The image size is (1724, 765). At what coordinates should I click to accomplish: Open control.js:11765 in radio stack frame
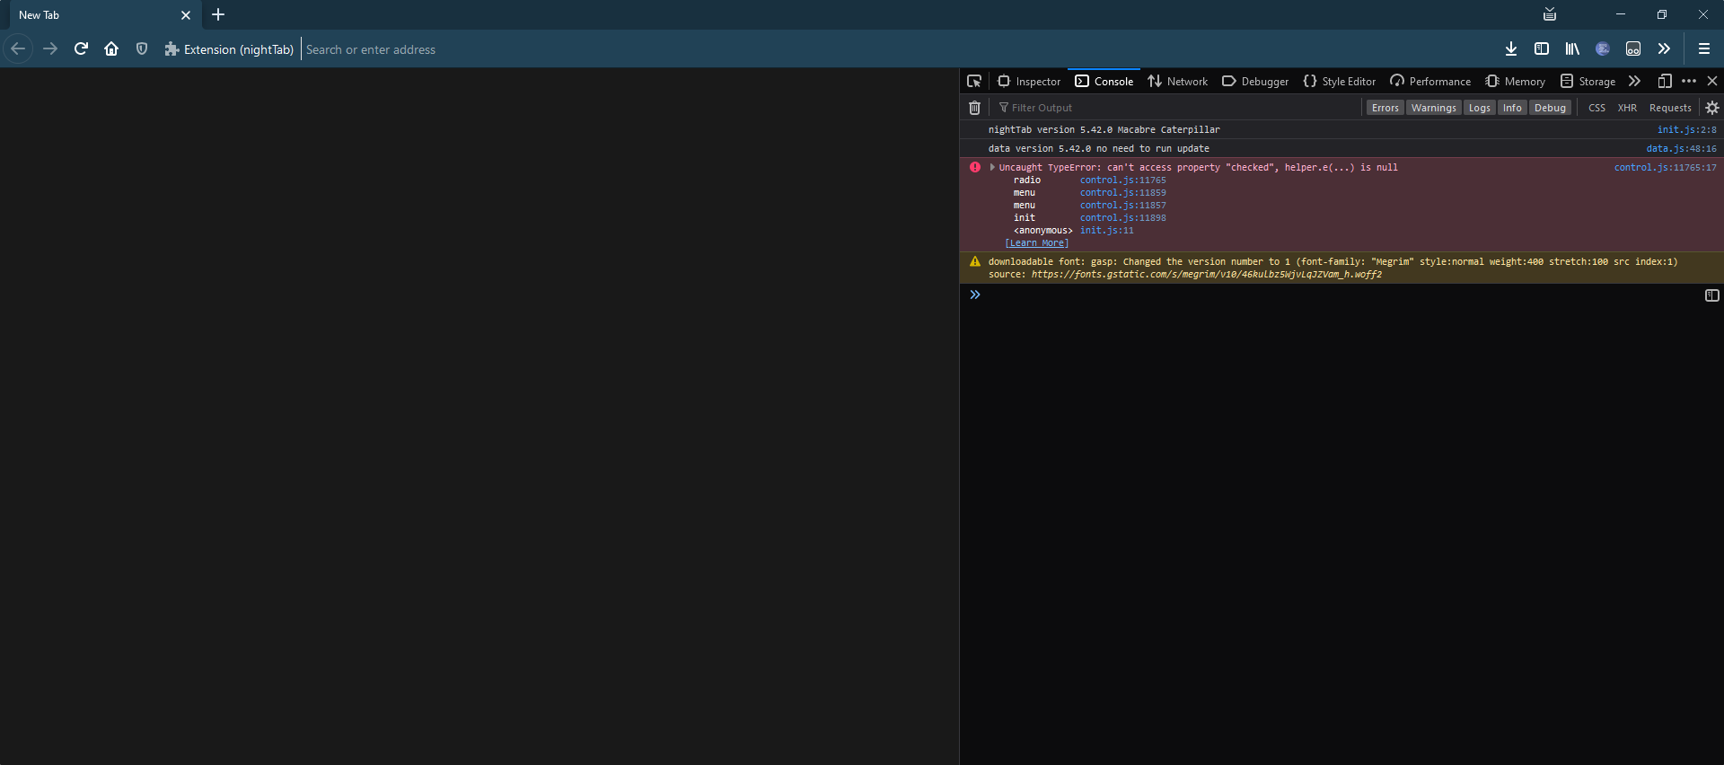point(1122,180)
